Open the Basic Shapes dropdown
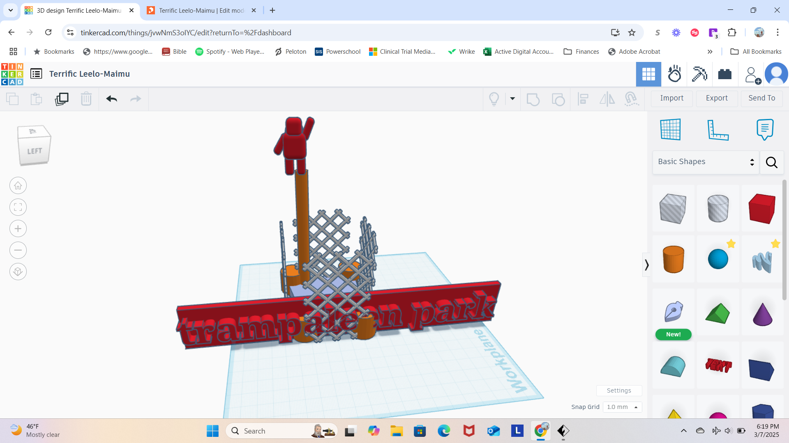Viewport: 789px width, 443px height. click(706, 162)
